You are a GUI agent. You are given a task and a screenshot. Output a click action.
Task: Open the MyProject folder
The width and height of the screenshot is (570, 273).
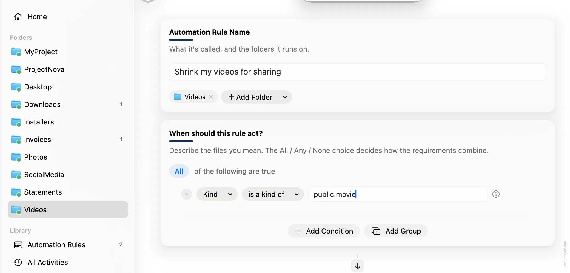(x=68, y=52)
